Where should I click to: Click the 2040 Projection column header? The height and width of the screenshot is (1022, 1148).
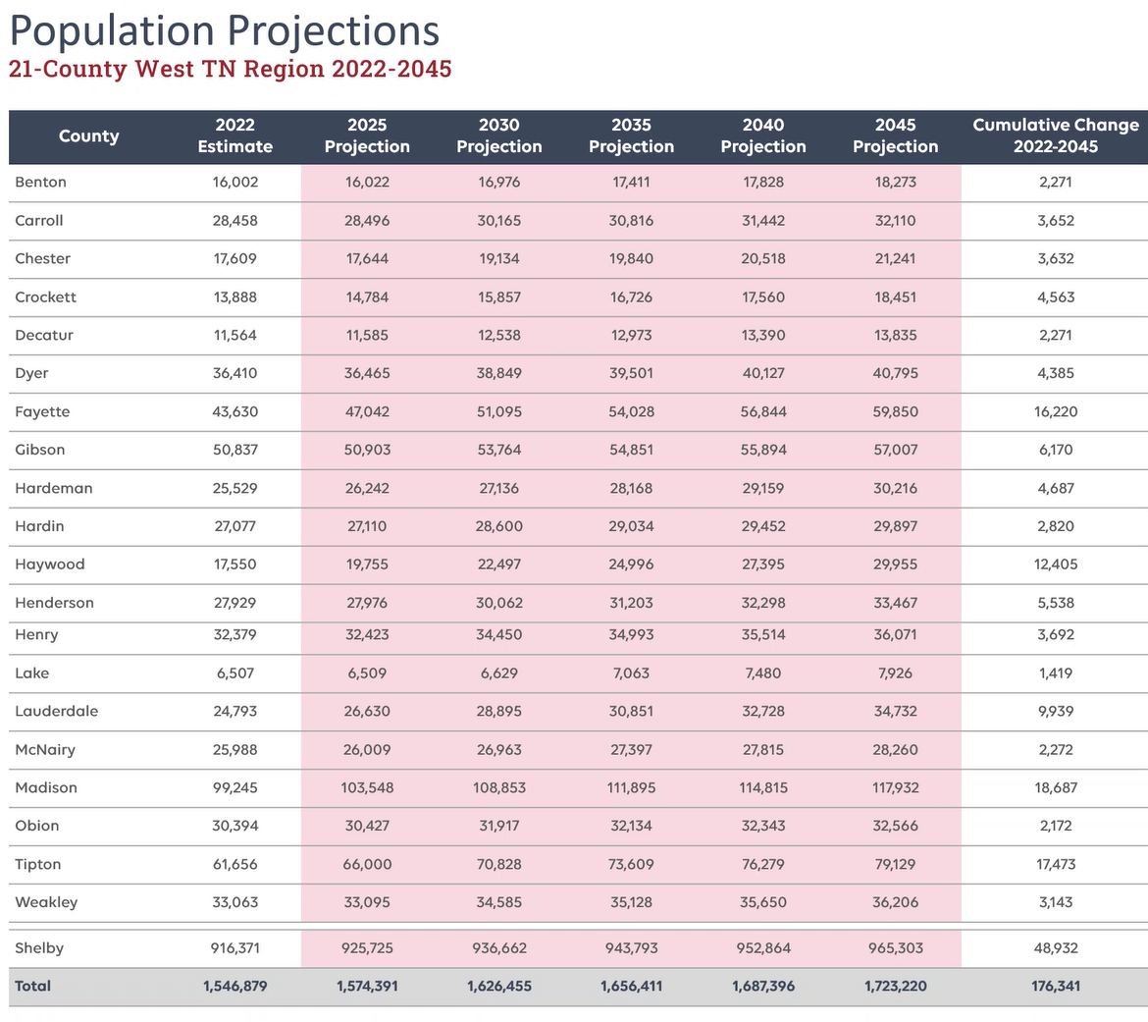coord(763,136)
